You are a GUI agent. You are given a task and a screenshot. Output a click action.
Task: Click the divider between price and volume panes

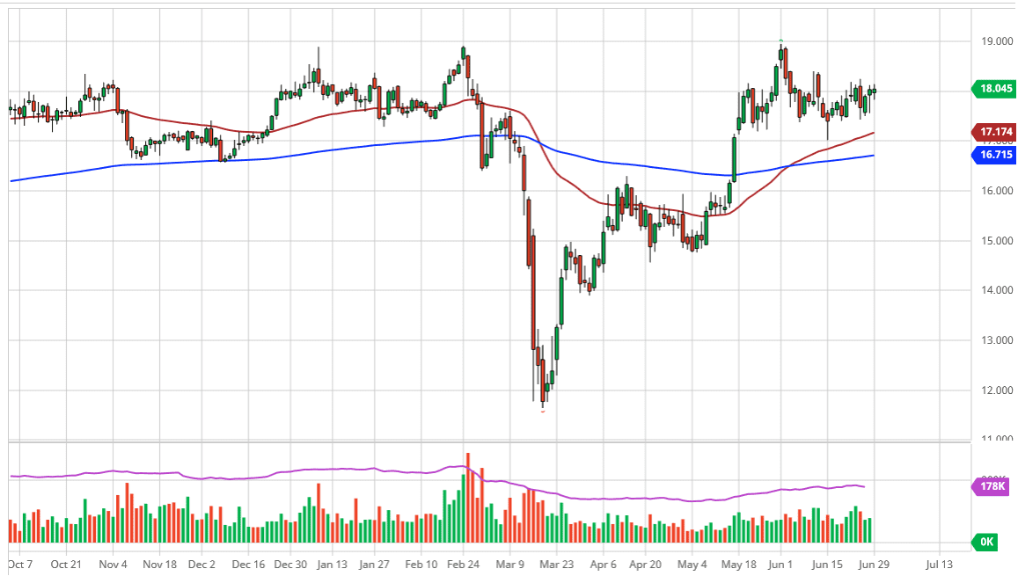(484, 441)
